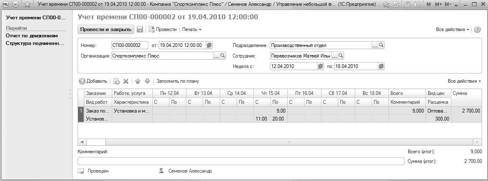This screenshot has height=181, width=488.
Task: Open the round main menu dropdown button
Action: click(x=16, y=5)
